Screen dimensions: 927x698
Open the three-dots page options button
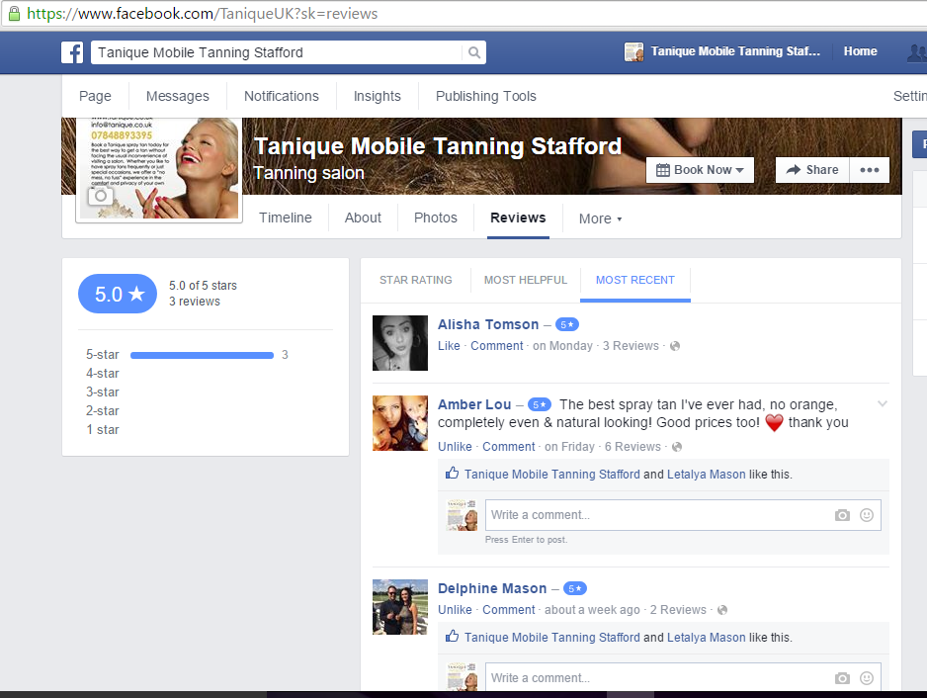(869, 170)
